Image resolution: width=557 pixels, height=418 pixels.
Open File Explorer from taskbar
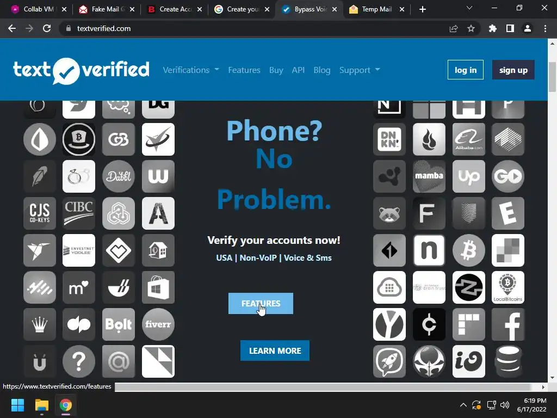click(x=41, y=405)
